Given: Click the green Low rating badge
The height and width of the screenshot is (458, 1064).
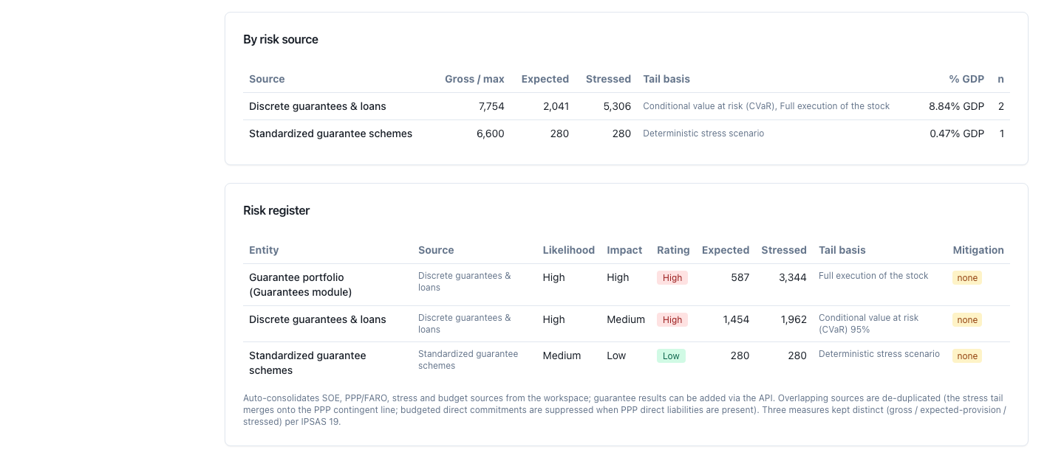Looking at the screenshot, I should tap(671, 356).
